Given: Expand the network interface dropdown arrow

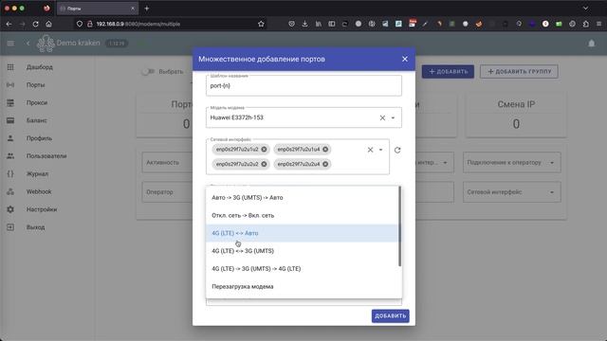Looking at the screenshot, I should click(380, 150).
